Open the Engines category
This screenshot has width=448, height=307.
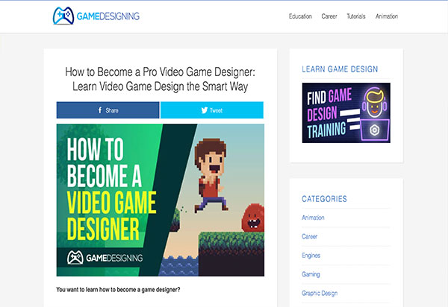coord(311,256)
